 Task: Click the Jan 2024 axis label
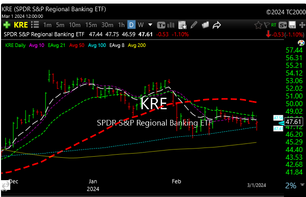(x=93, y=185)
